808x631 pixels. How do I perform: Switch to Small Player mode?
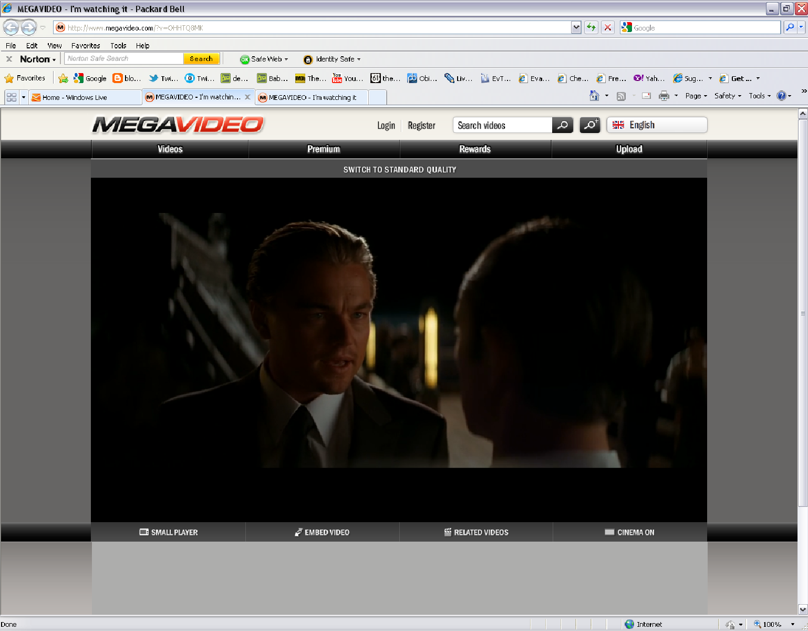(169, 532)
